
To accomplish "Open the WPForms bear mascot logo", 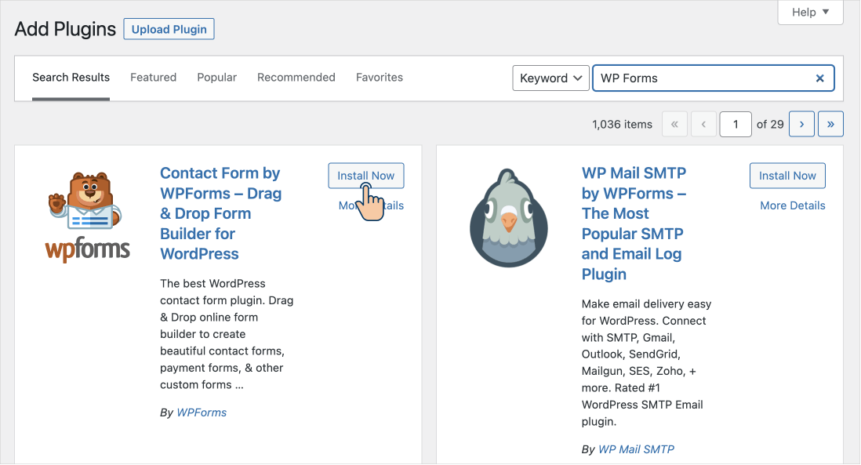I will pyautogui.click(x=88, y=216).
